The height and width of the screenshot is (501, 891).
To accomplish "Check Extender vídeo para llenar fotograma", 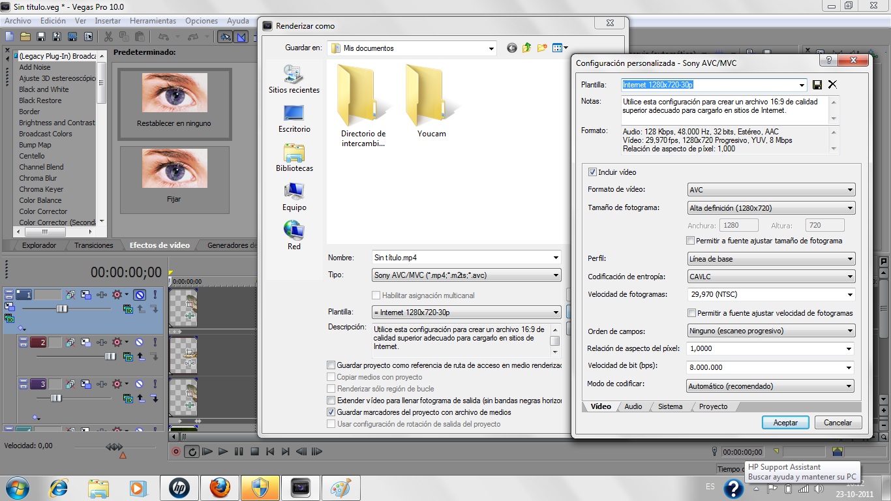I will click(x=331, y=401).
